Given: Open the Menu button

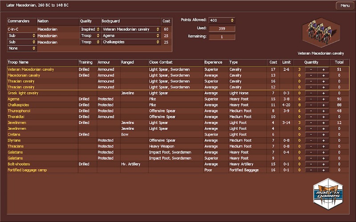Looking at the screenshot, I should (x=345, y=5).
